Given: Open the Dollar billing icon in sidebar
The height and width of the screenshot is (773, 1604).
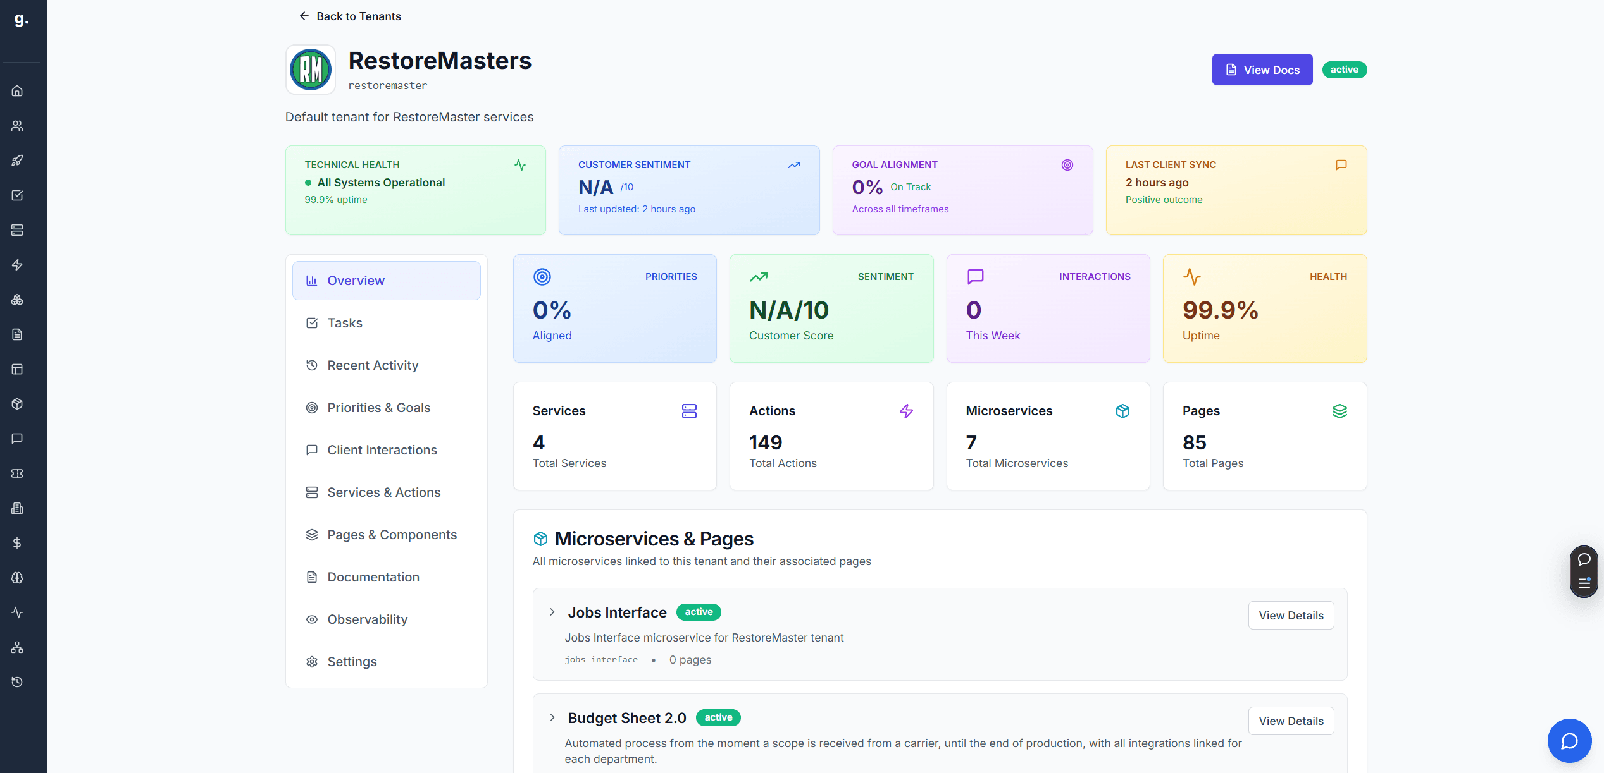Looking at the screenshot, I should click(17, 542).
